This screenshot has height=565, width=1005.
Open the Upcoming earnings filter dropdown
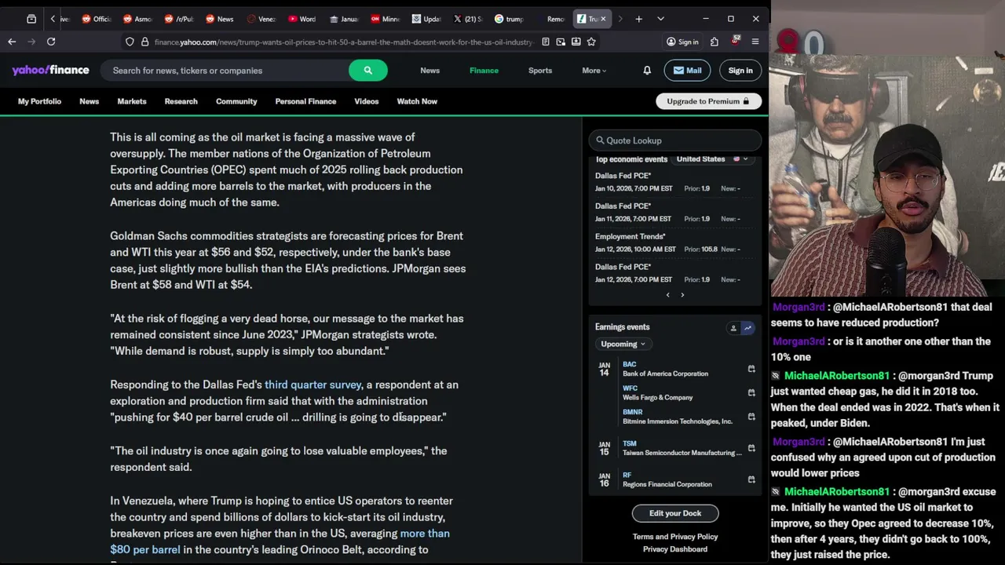click(623, 344)
